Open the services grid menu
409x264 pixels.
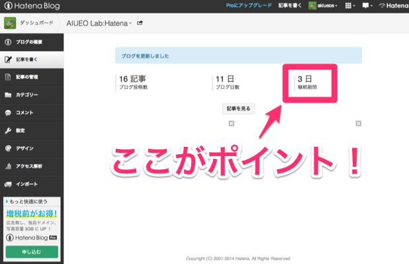click(350, 5)
